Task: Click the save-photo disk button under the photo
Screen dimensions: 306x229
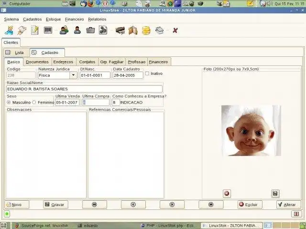Action: (x=275, y=194)
